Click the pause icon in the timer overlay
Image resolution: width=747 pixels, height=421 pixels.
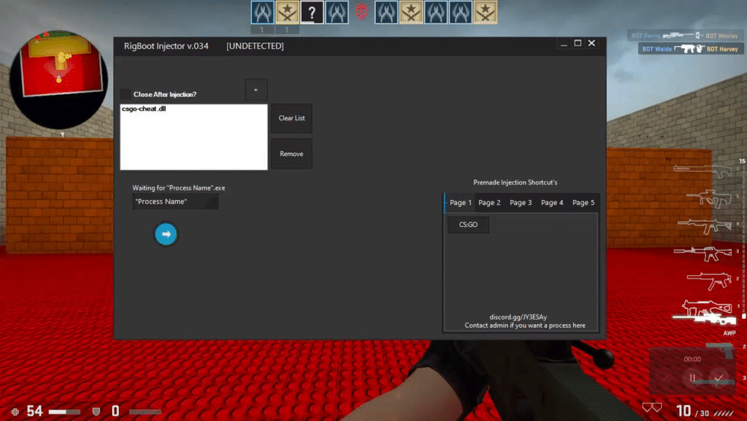tap(692, 378)
